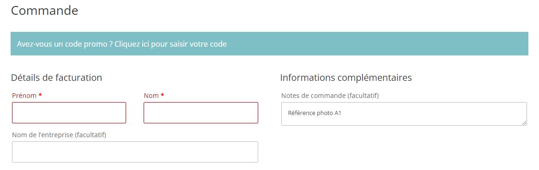Open the 'Cliquez ici pour saisir votre code' link
This screenshot has height=170, width=539.
click(x=170, y=44)
